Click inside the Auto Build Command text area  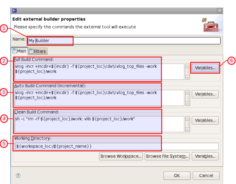98,98
